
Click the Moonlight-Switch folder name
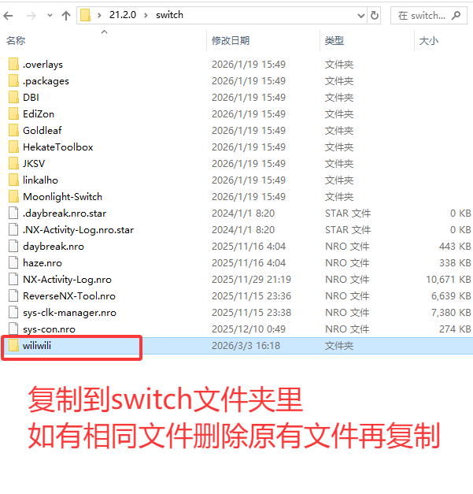point(63,197)
